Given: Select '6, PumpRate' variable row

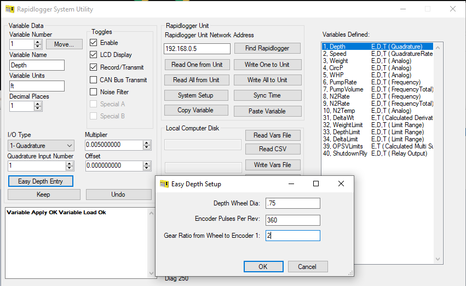Looking at the screenshot, I should pyautogui.click(x=378, y=82).
